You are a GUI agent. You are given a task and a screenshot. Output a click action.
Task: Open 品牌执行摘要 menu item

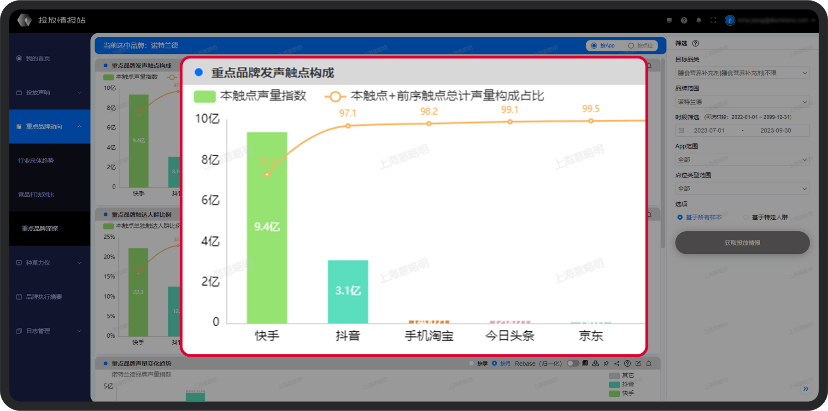tap(44, 297)
